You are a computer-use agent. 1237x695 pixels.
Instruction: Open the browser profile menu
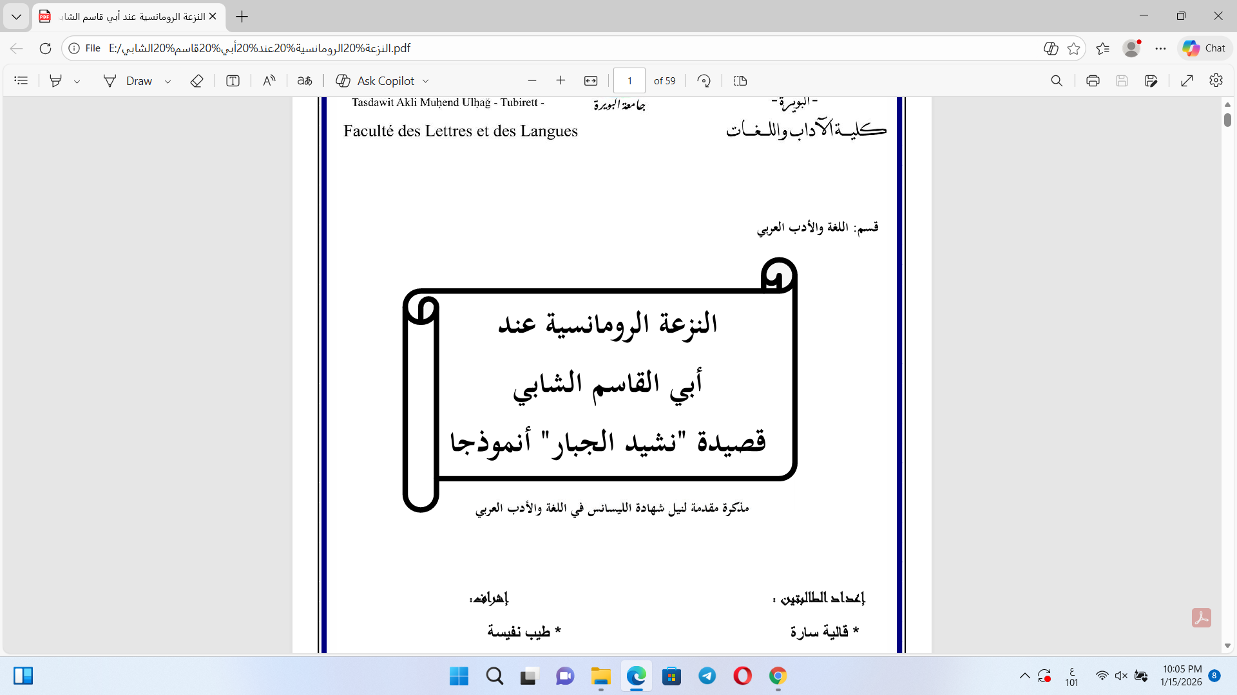point(1131,48)
